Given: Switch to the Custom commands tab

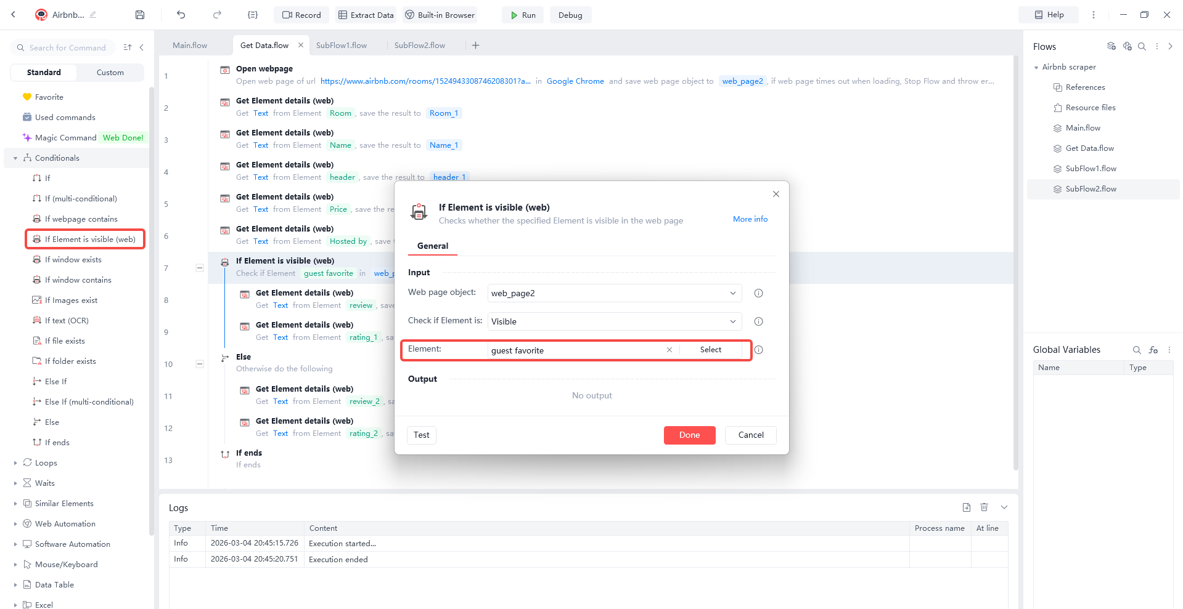Looking at the screenshot, I should (x=110, y=72).
